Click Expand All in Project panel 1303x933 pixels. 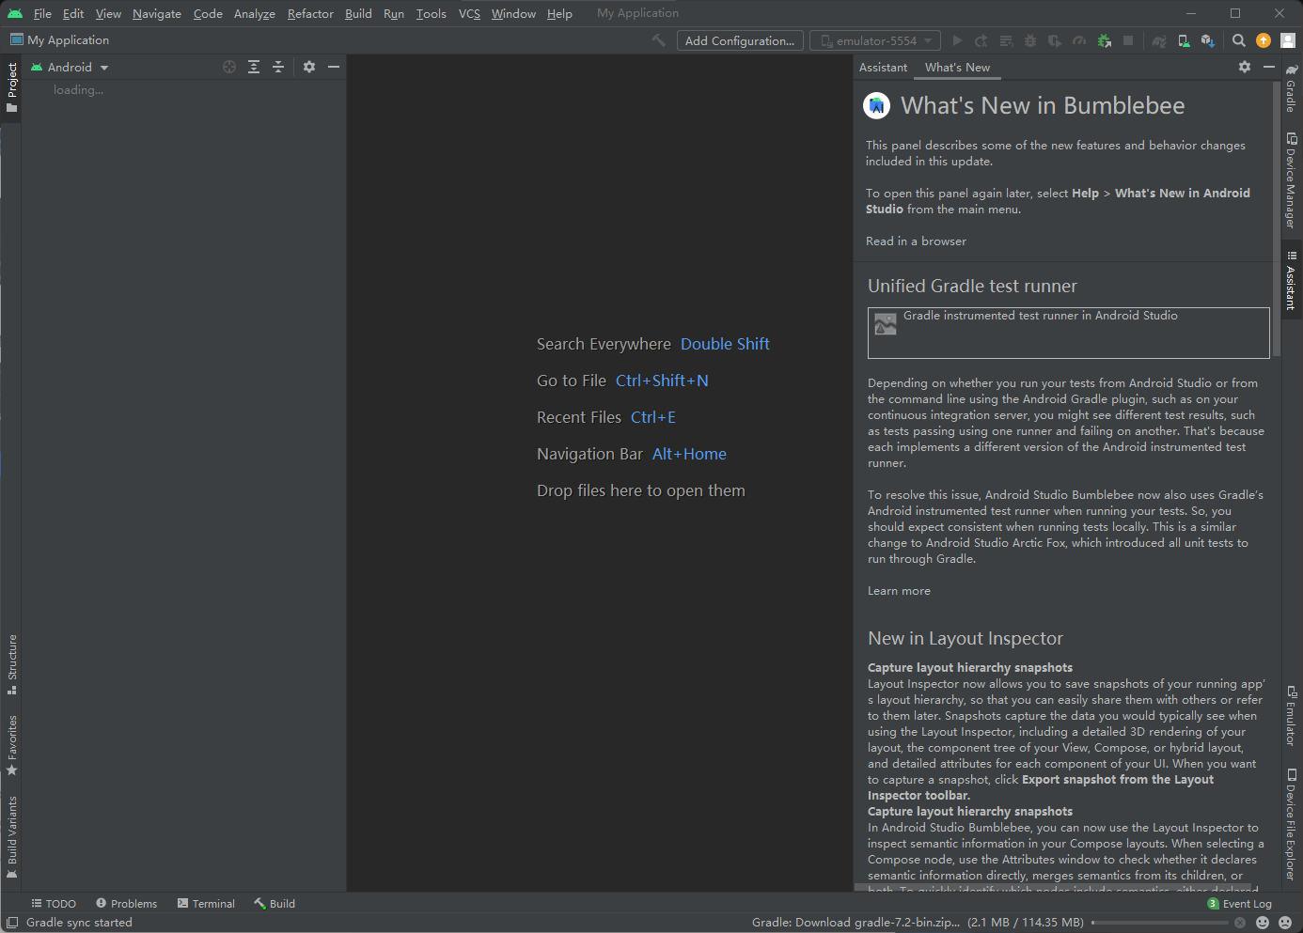[254, 67]
